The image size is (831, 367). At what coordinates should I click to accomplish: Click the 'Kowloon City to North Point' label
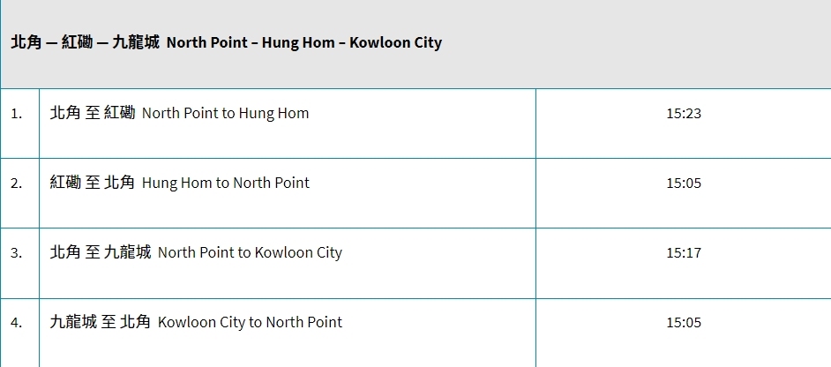tap(250, 322)
